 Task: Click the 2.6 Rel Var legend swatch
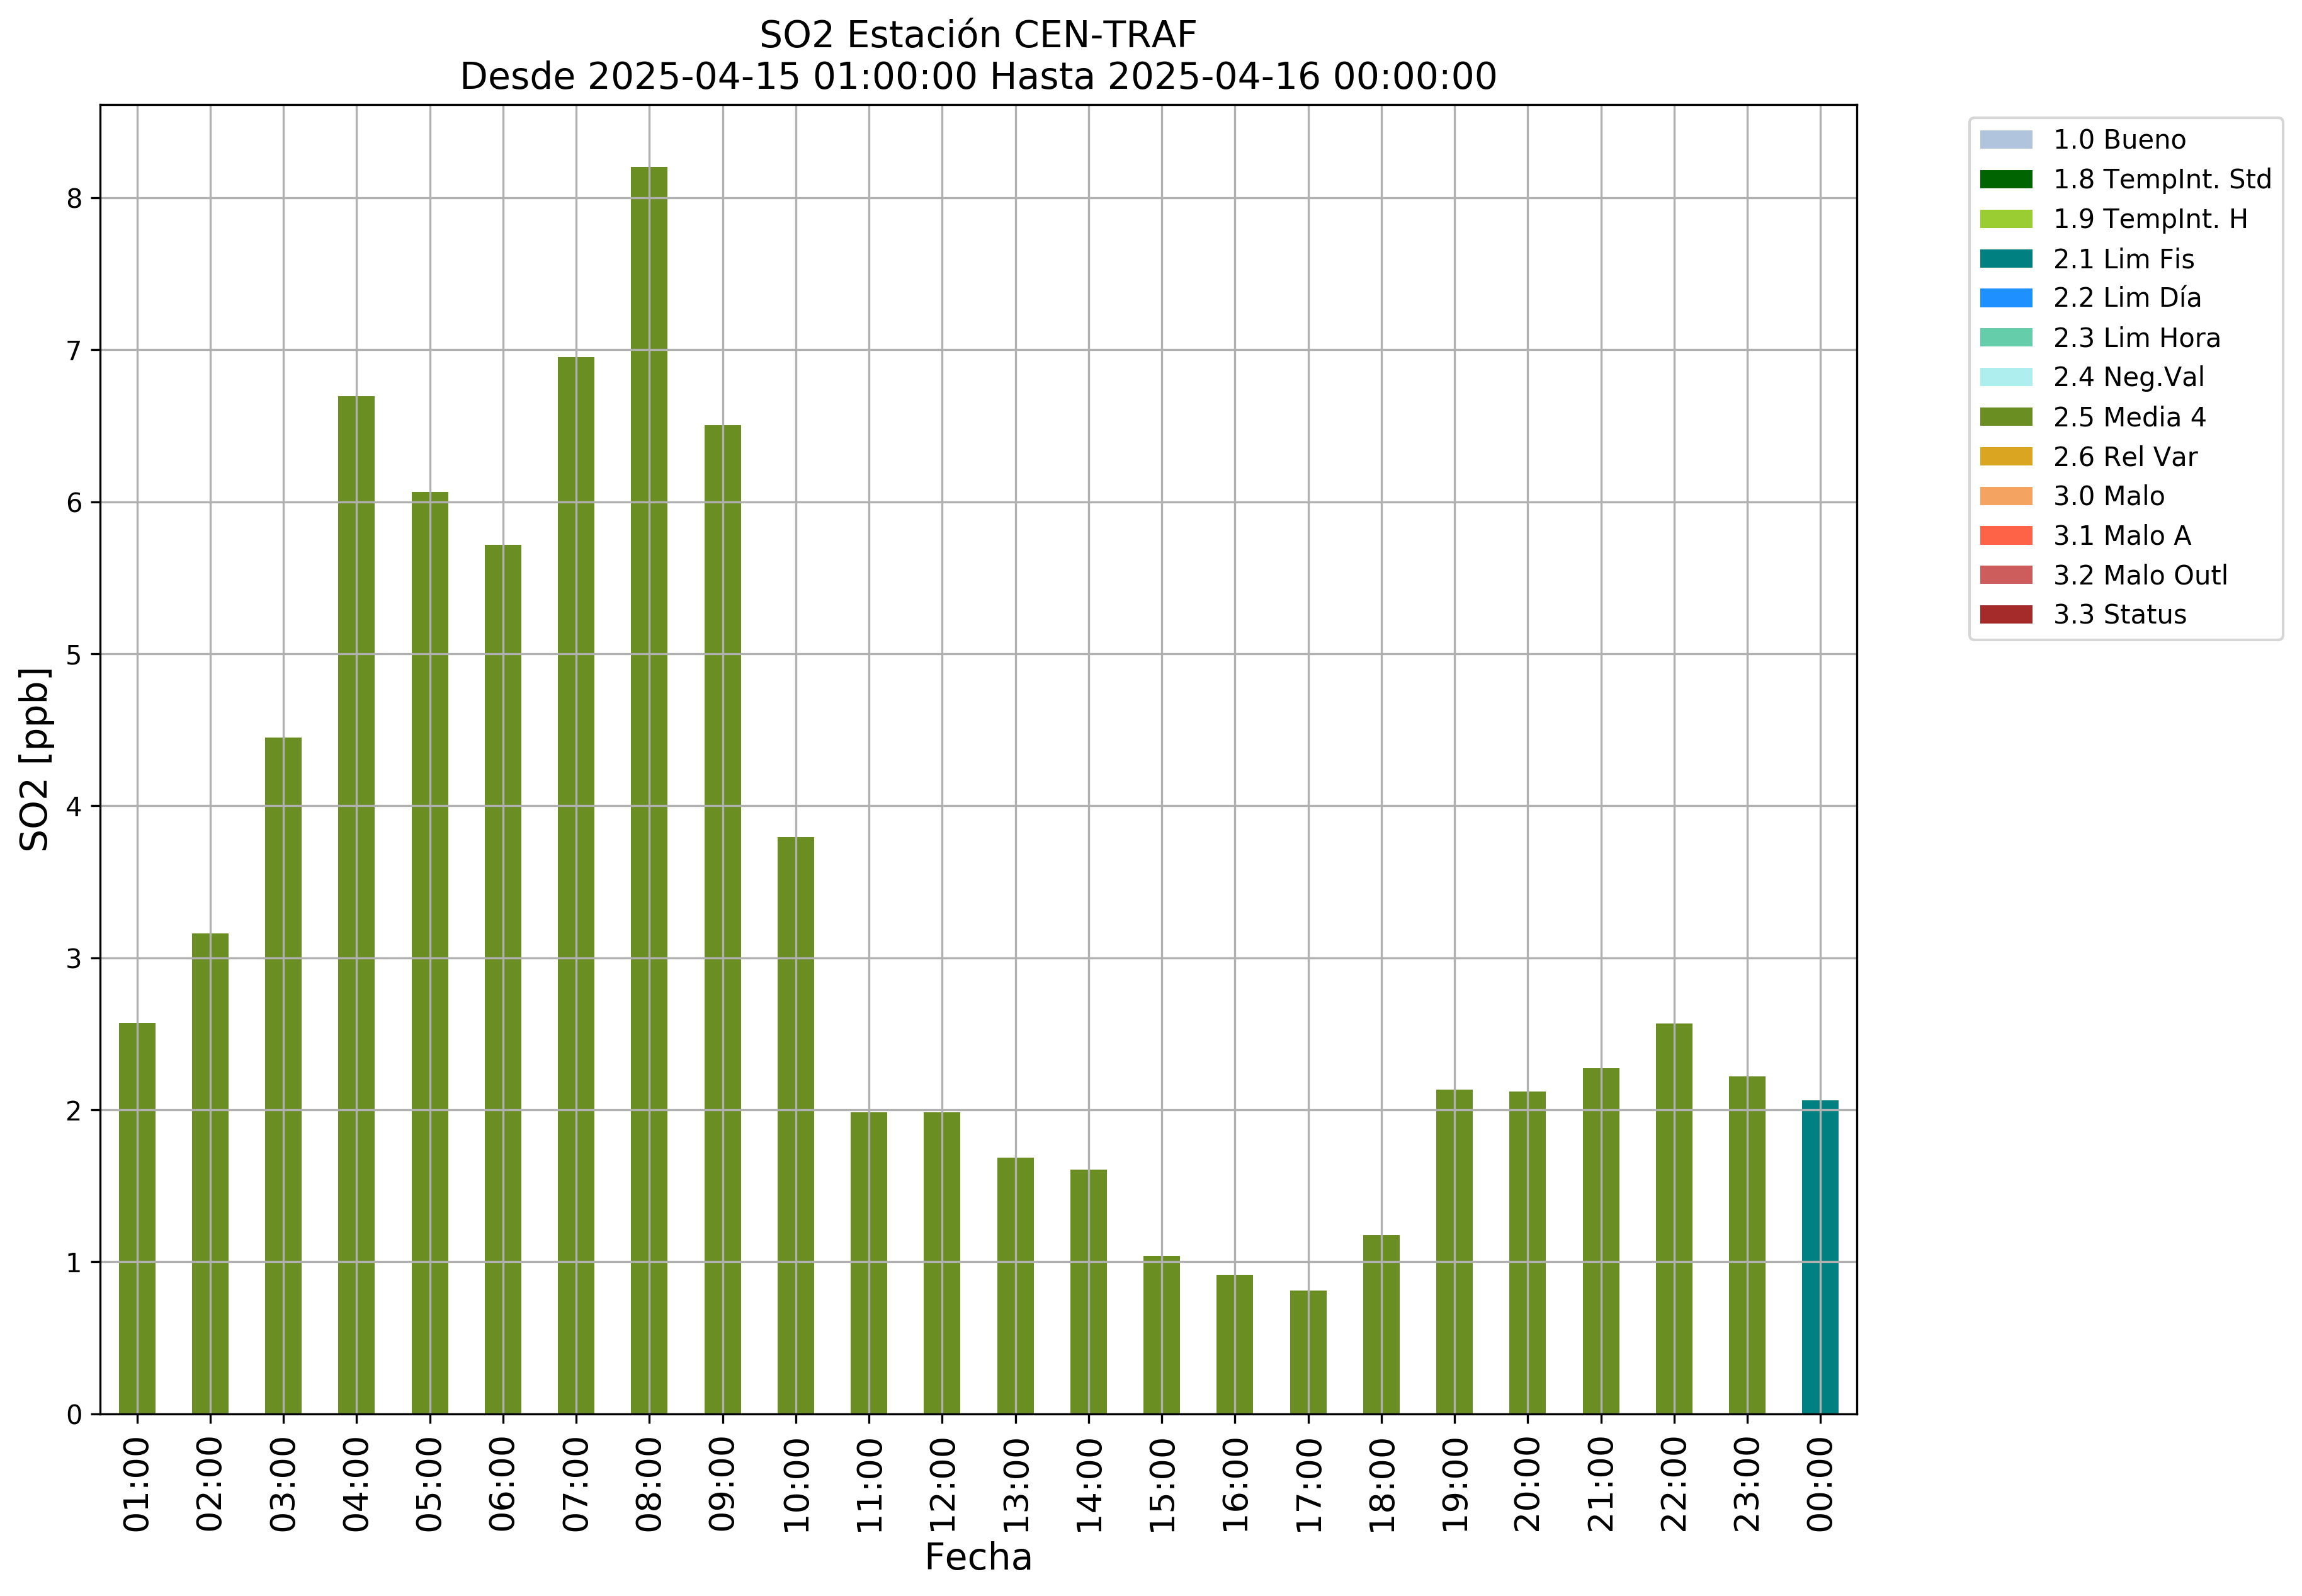pyautogui.click(x=2005, y=457)
